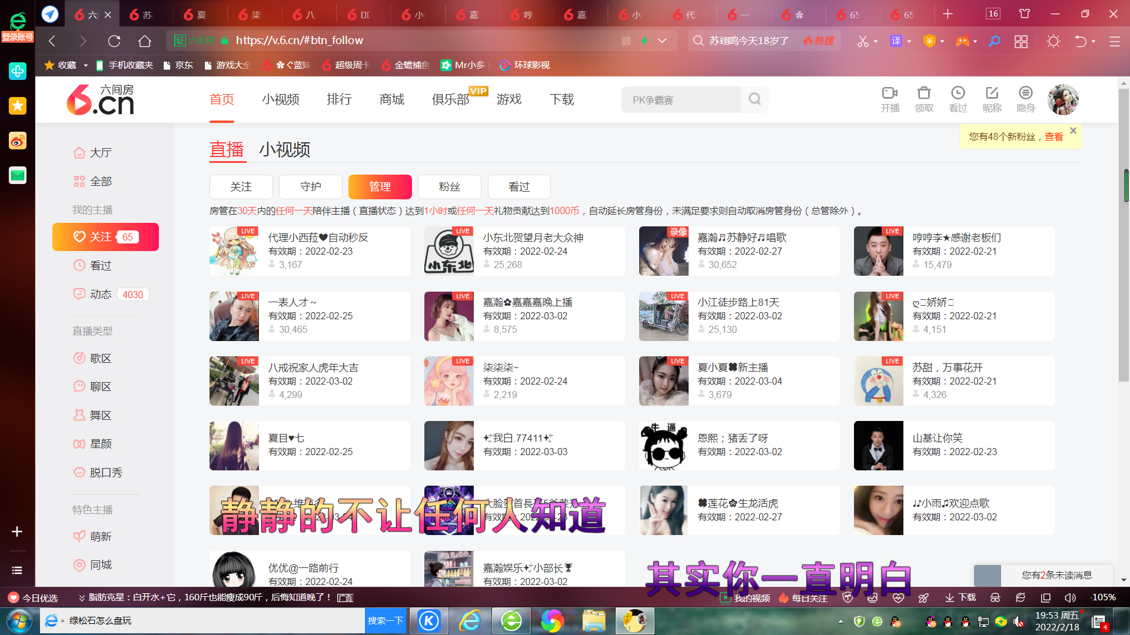Open the browser game controller icon
The width and height of the screenshot is (1130, 635).
click(962, 41)
